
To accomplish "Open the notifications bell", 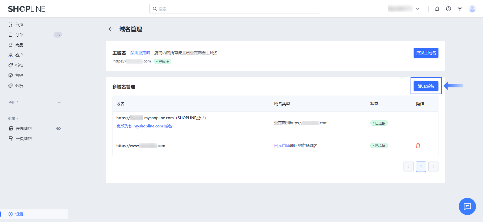I will [437, 9].
